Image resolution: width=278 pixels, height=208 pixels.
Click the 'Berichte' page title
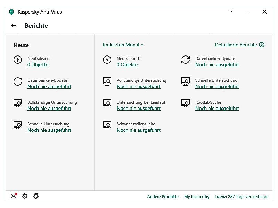(x=36, y=26)
